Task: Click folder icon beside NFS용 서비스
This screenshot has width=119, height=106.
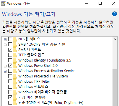Action: (x=14, y=39)
